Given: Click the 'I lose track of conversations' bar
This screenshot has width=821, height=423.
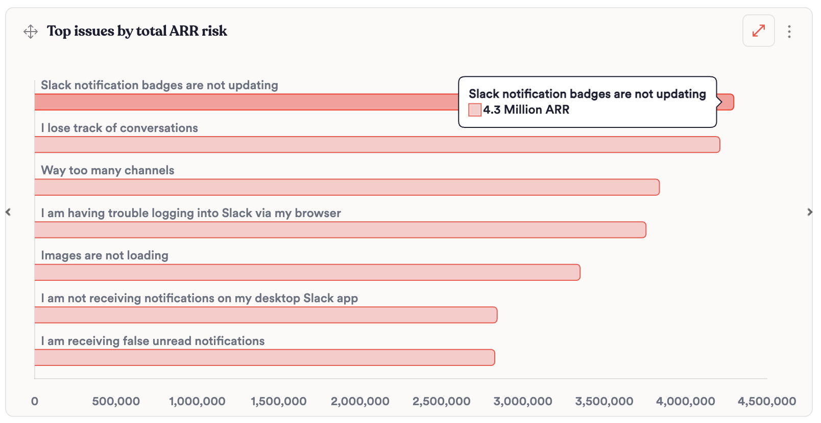Looking at the screenshot, I should coord(377,145).
